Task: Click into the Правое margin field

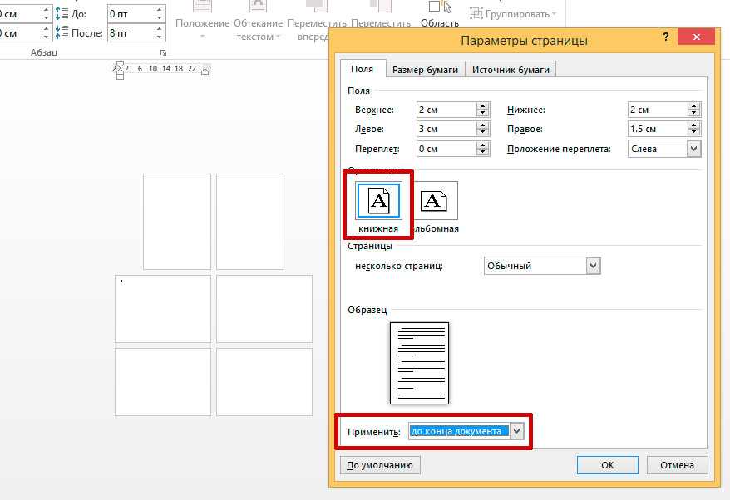Action: [656, 130]
